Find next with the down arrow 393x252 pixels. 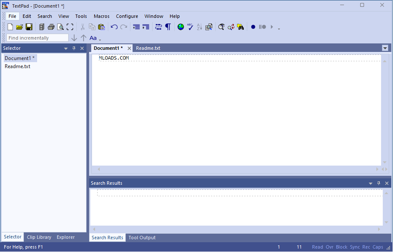coord(74,38)
